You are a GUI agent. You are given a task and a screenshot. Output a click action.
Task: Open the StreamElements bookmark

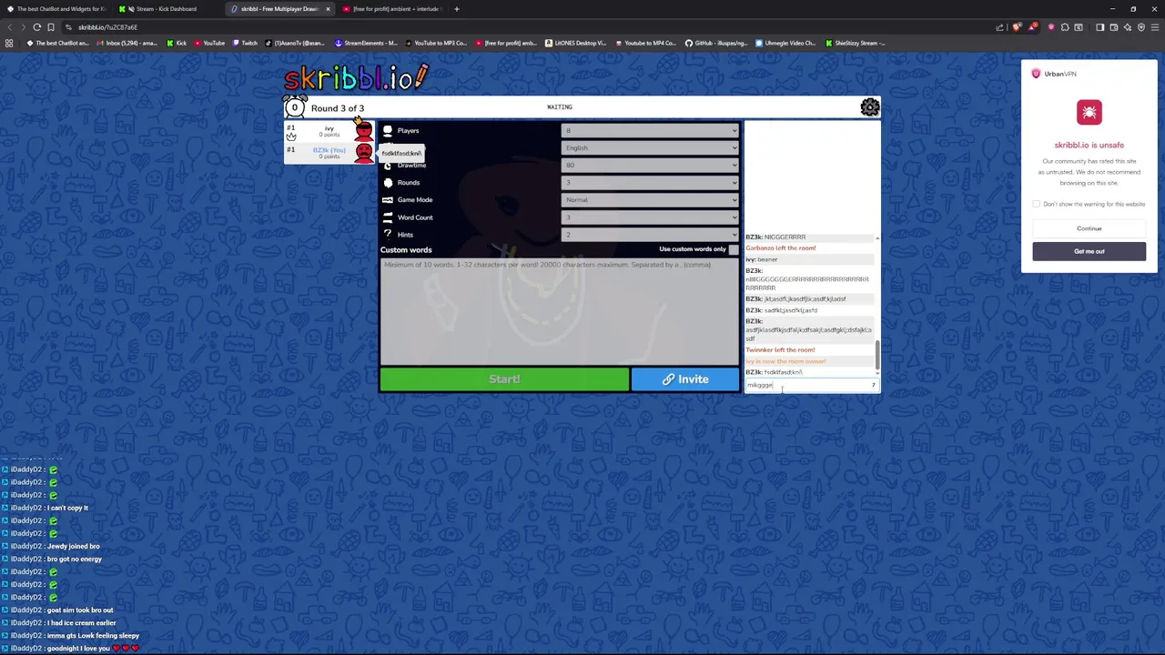pyautogui.click(x=367, y=43)
